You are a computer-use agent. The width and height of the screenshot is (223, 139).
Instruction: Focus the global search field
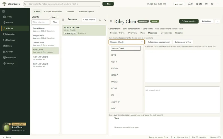[62, 4]
